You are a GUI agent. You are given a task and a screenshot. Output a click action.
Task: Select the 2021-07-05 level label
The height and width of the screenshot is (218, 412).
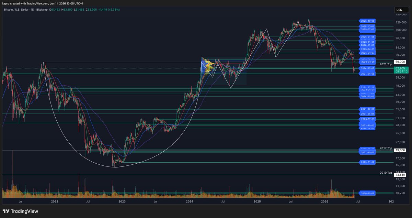(368, 109)
